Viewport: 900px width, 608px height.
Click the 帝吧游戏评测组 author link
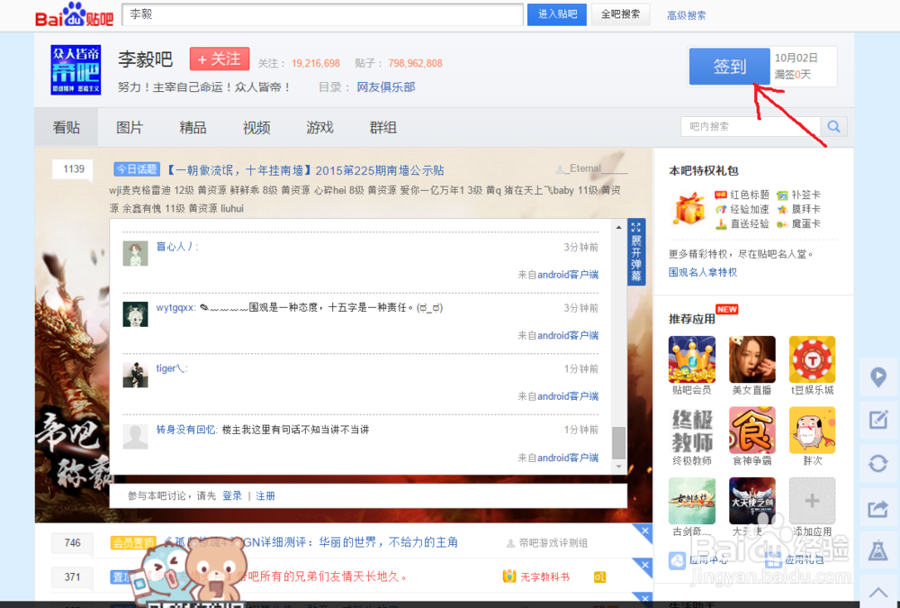[553, 542]
